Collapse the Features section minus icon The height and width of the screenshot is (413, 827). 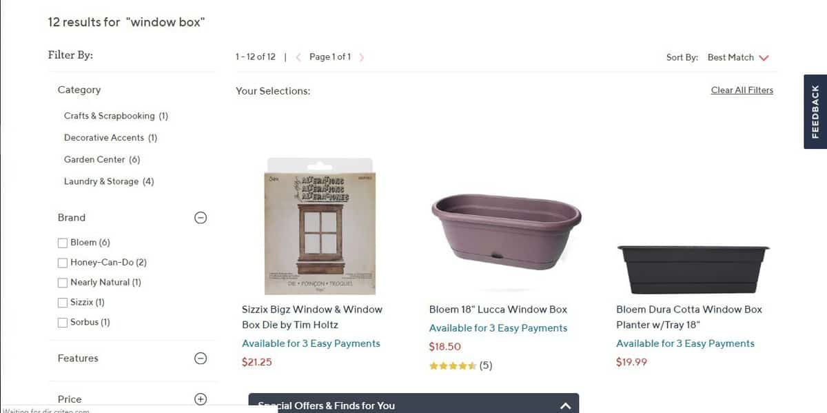coord(200,358)
